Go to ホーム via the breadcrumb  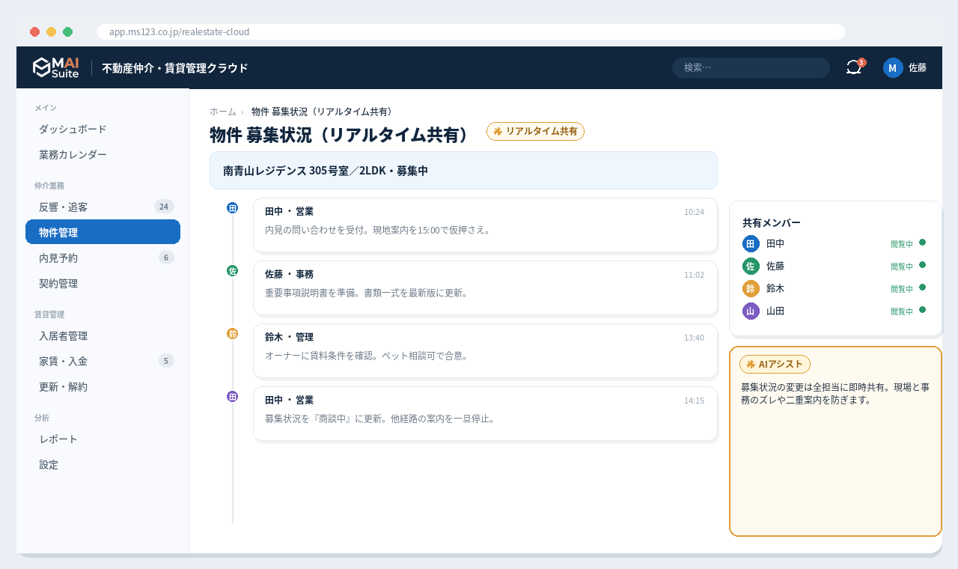[x=223, y=112]
